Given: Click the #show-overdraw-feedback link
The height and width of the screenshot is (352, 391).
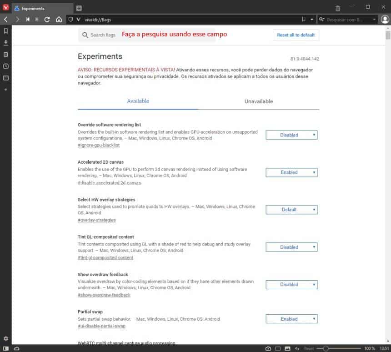Looking at the screenshot, I should click(104, 295).
